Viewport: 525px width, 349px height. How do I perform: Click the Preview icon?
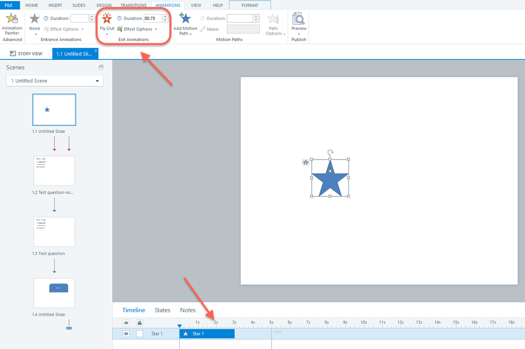point(298,19)
